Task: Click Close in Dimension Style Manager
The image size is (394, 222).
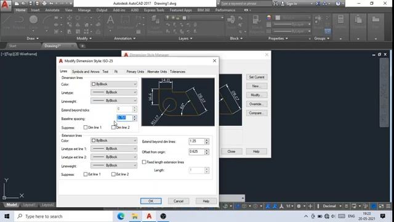Action: [x=231, y=152]
